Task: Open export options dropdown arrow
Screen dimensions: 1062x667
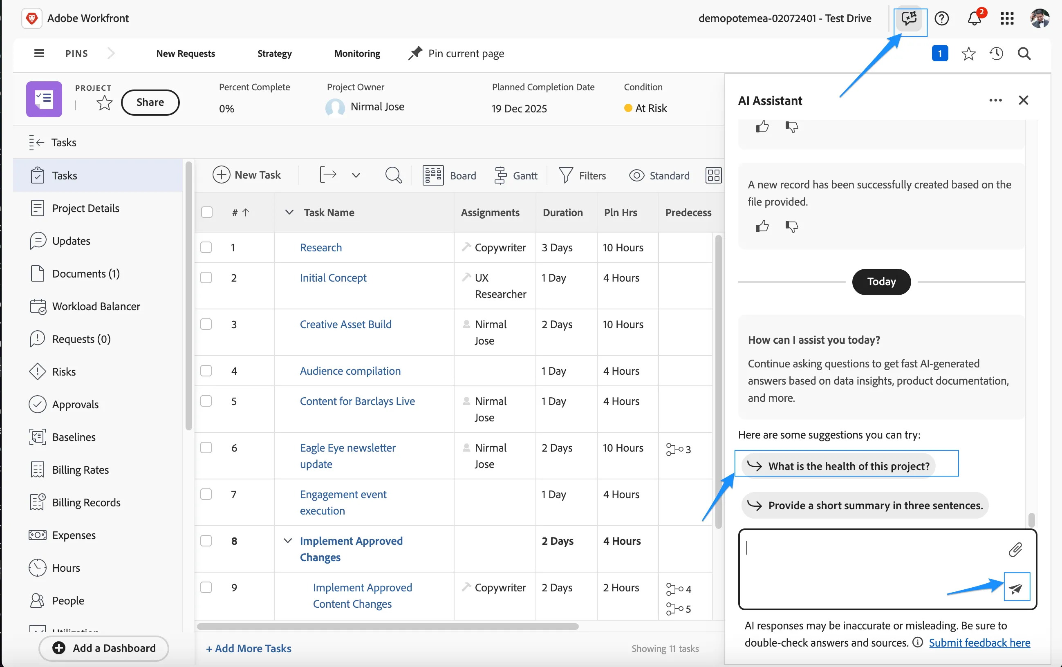Action: (356, 175)
